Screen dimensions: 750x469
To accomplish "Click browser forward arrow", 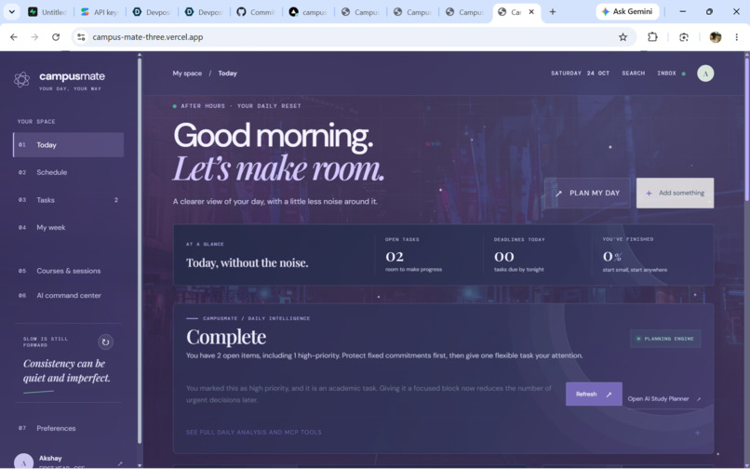I will click(34, 37).
